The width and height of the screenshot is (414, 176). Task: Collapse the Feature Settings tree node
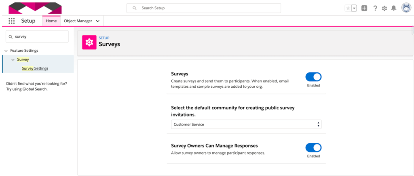click(6, 51)
